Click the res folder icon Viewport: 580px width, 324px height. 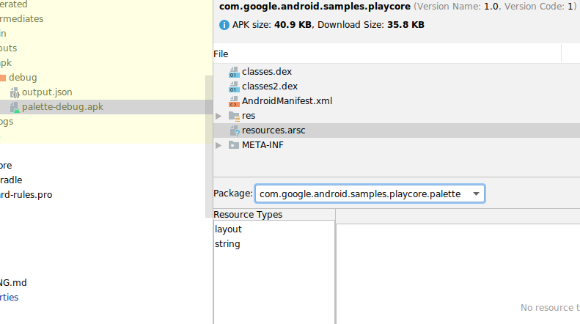tap(234, 116)
